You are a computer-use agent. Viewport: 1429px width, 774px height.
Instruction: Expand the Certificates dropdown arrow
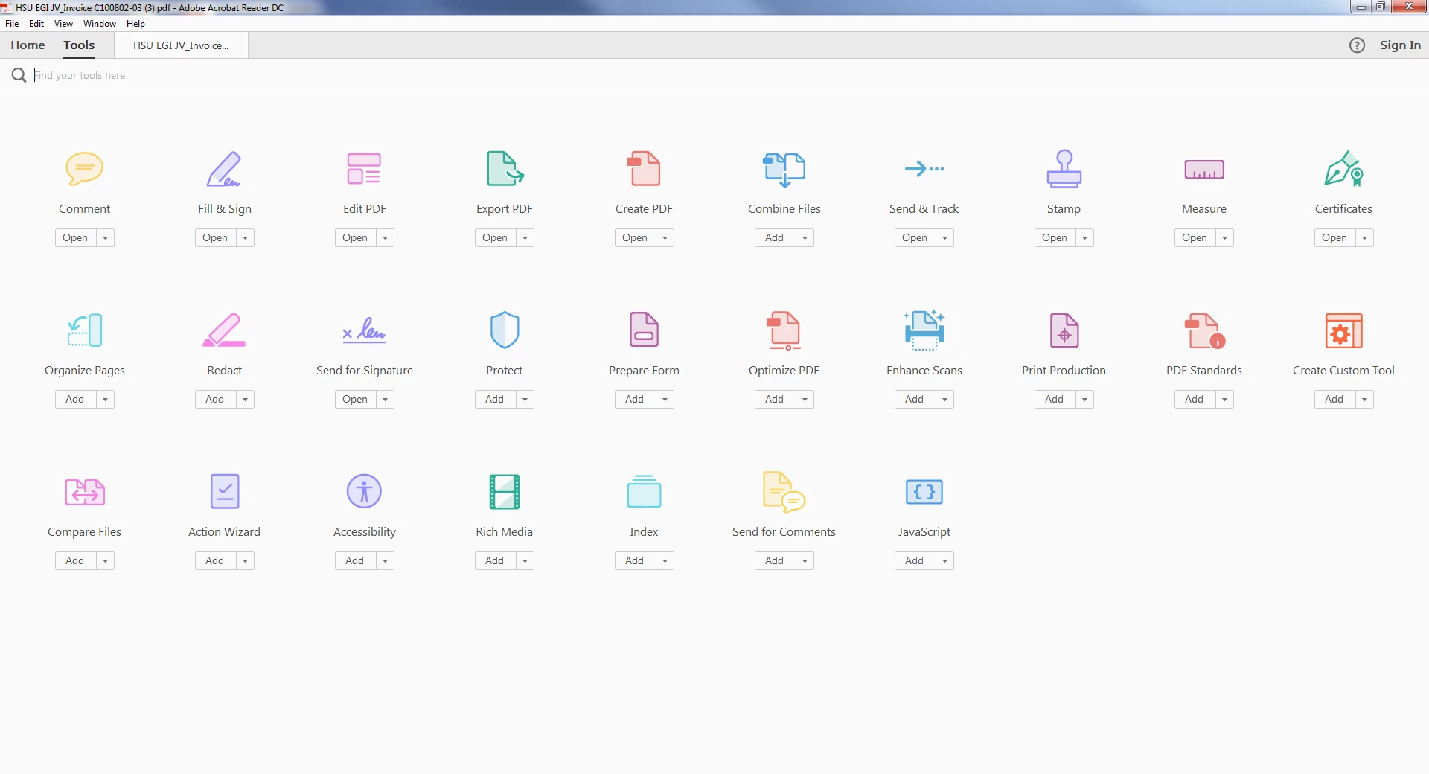[1364, 238]
